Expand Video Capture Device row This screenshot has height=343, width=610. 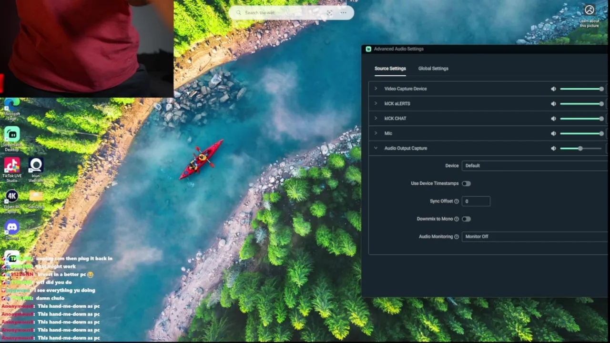(376, 89)
